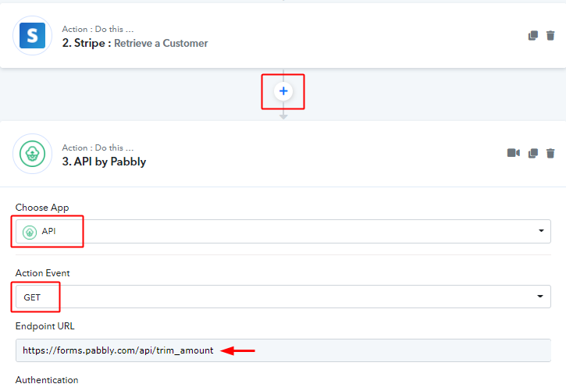Click the 'Endpoint URL' label text

coord(44,326)
